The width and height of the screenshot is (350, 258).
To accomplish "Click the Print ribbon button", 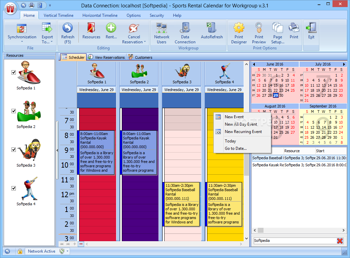I will (x=294, y=31).
